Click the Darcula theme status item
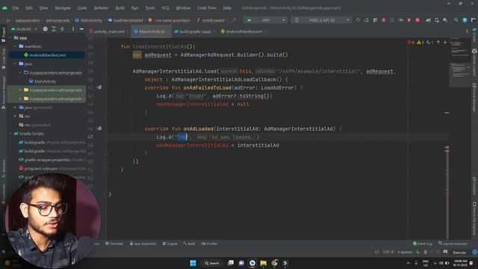The image size is (478, 269). point(459,253)
